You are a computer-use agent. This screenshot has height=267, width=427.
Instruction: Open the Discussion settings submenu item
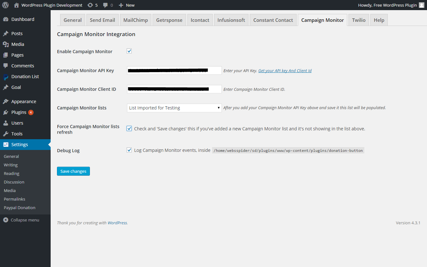[14, 182]
